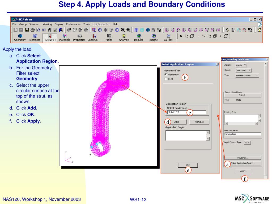Image resolution: width=272 pixels, height=204 pixels.
Task: Click the hand (abort) icon
Action: [x=50, y=30]
